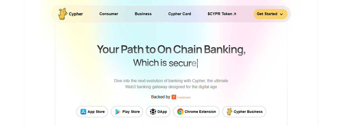The height and width of the screenshot is (126, 341).
Task: Click the Y Combinator orange logo
Action: (174, 97)
